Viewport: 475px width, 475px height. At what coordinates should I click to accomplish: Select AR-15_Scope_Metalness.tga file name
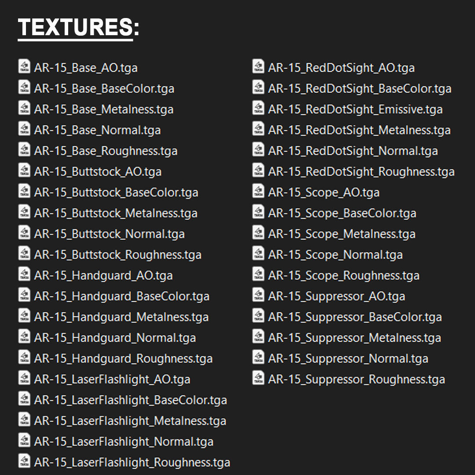(342, 234)
